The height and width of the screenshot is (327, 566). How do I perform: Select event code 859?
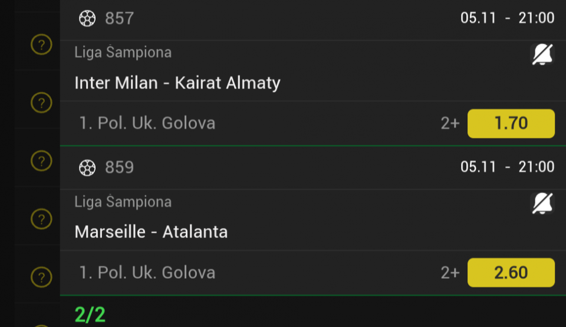[119, 168]
